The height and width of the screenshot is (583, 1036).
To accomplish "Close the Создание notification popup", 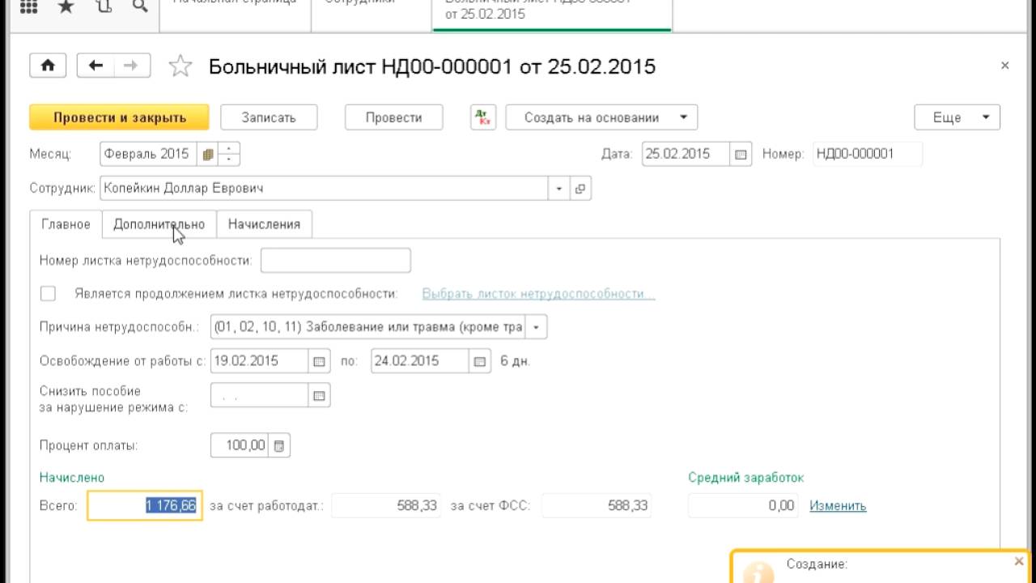I will [x=1018, y=561].
